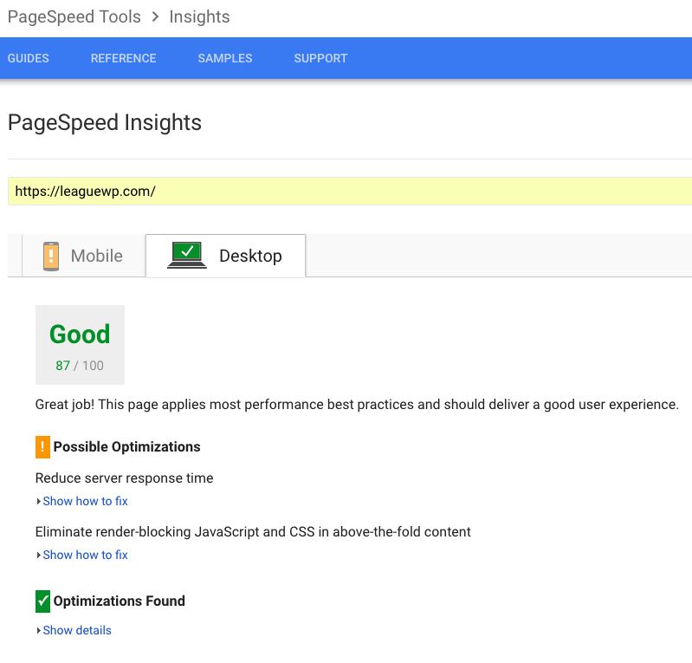This screenshot has width=692, height=663.
Task: Expand Show how to fix for server response
Action: coord(85,501)
